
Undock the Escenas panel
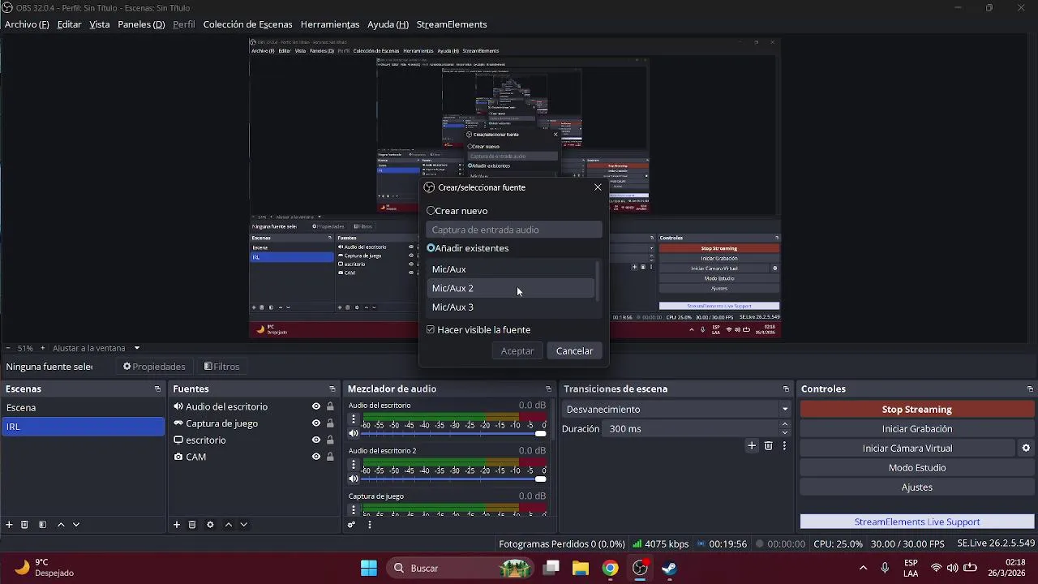tap(157, 389)
